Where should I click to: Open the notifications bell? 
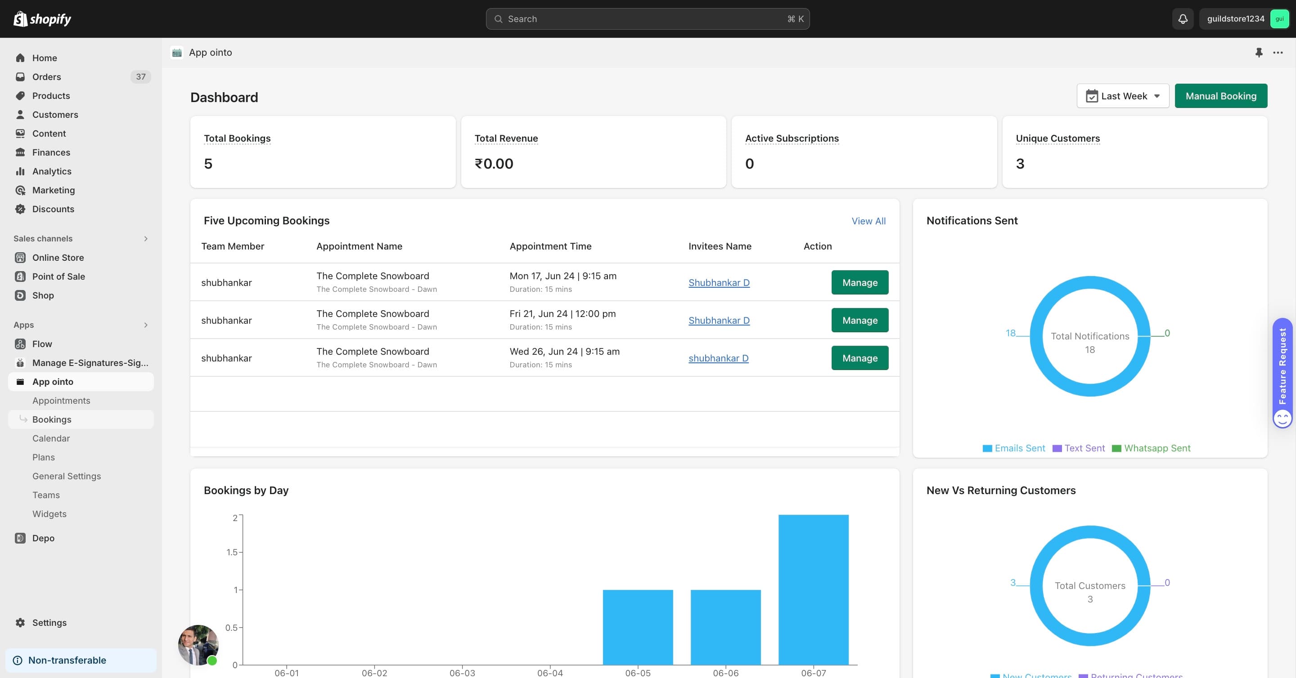click(x=1183, y=18)
